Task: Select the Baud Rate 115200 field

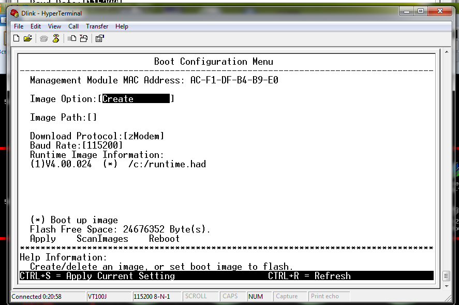Action: [x=102, y=146]
